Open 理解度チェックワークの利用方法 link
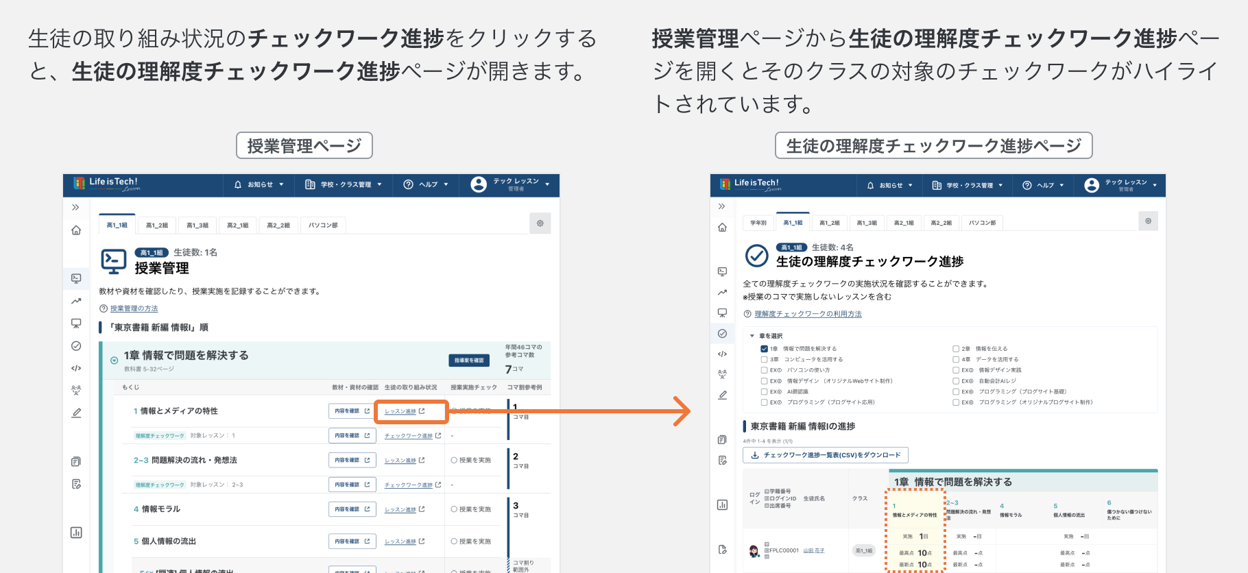1248x573 pixels. [808, 314]
